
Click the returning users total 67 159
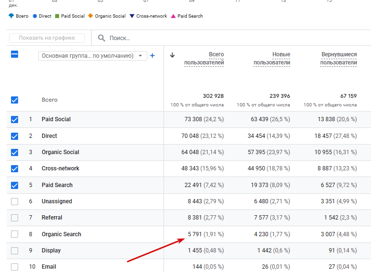[x=349, y=96]
